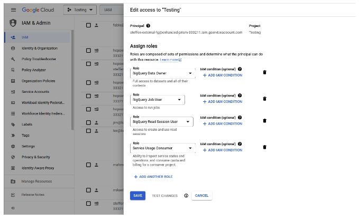Remove the BigQuery Job User role
This screenshot has height=220, width=359.
264,99
